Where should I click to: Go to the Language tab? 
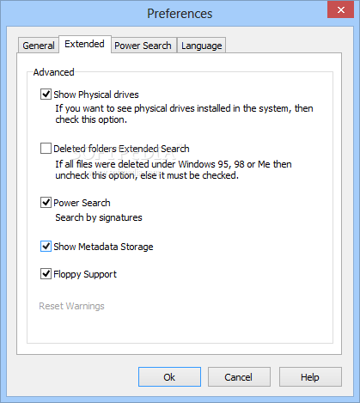click(202, 46)
